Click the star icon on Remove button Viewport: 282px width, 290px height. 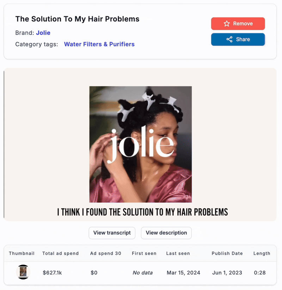point(227,24)
